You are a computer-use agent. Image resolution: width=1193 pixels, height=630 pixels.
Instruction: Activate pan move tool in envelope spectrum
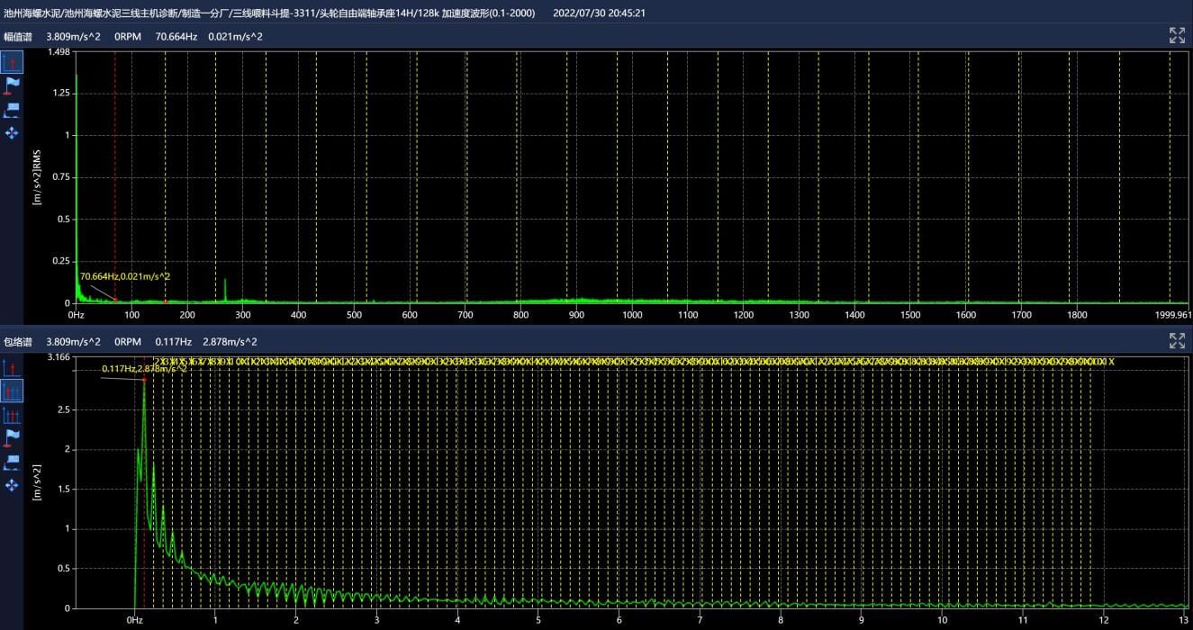(x=12, y=485)
